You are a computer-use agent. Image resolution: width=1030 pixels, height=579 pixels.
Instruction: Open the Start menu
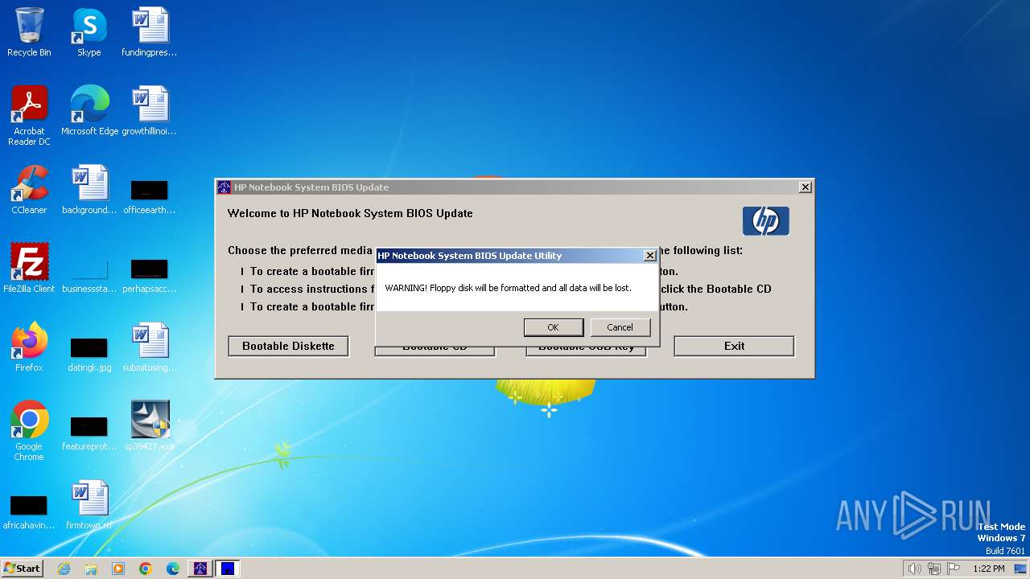(x=23, y=569)
